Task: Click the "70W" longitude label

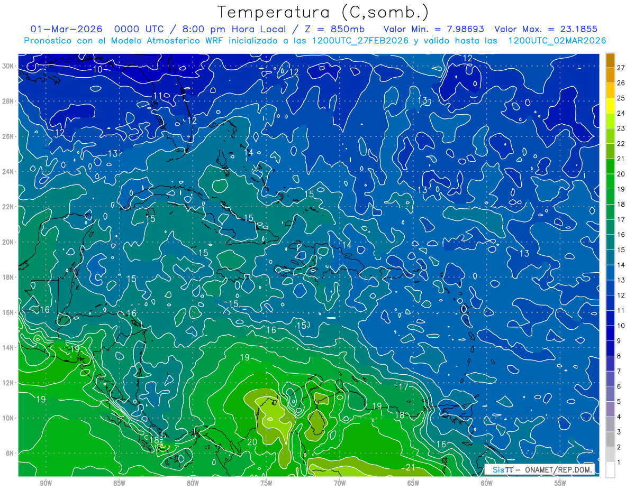Action: pyautogui.click(x=340, y=483)
